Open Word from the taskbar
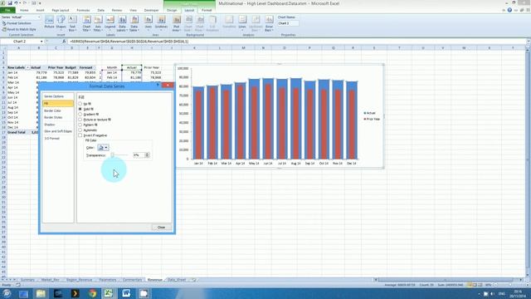 click(x=126, y=293)
